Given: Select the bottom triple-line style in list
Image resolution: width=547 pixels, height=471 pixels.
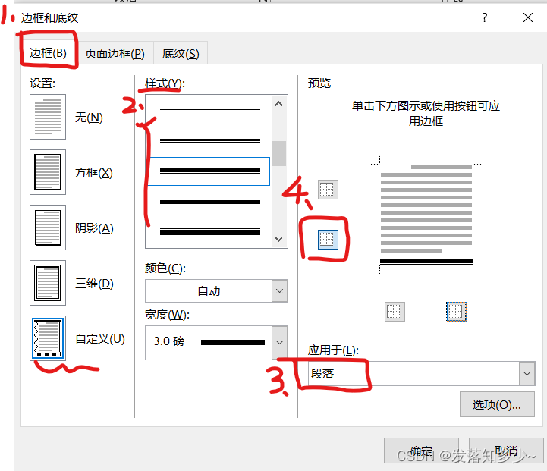Looking at the screenshot, I should pos(209,231).
